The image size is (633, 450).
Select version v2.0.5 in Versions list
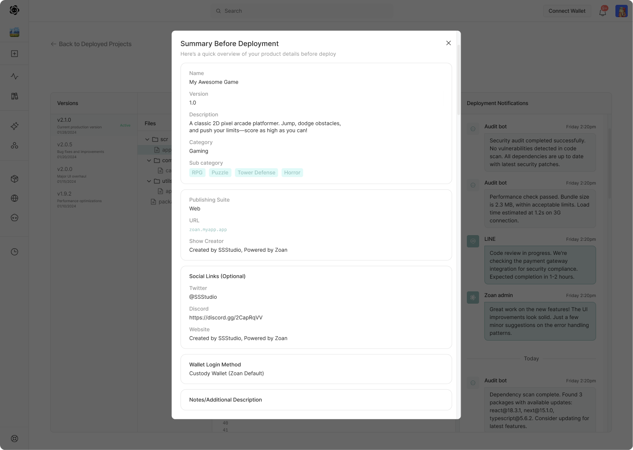(x=94, y=150)
